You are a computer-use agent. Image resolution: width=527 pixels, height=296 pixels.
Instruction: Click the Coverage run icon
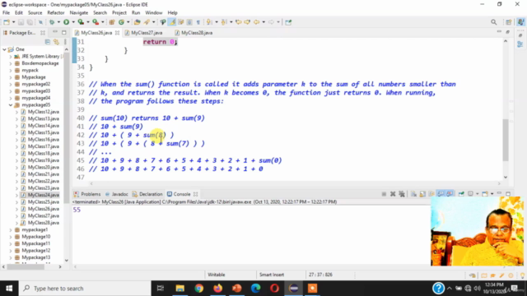[x=81, y=22]
